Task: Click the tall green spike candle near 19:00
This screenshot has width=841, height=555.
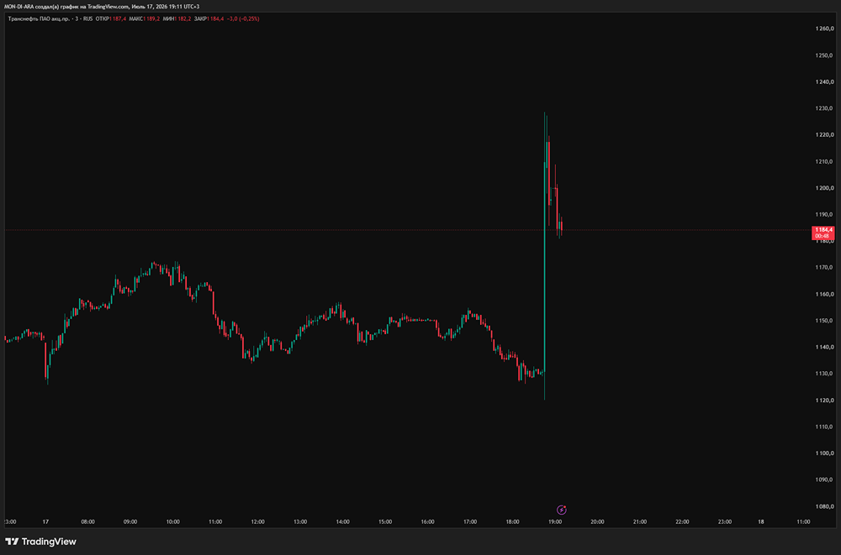Action: 544,256
